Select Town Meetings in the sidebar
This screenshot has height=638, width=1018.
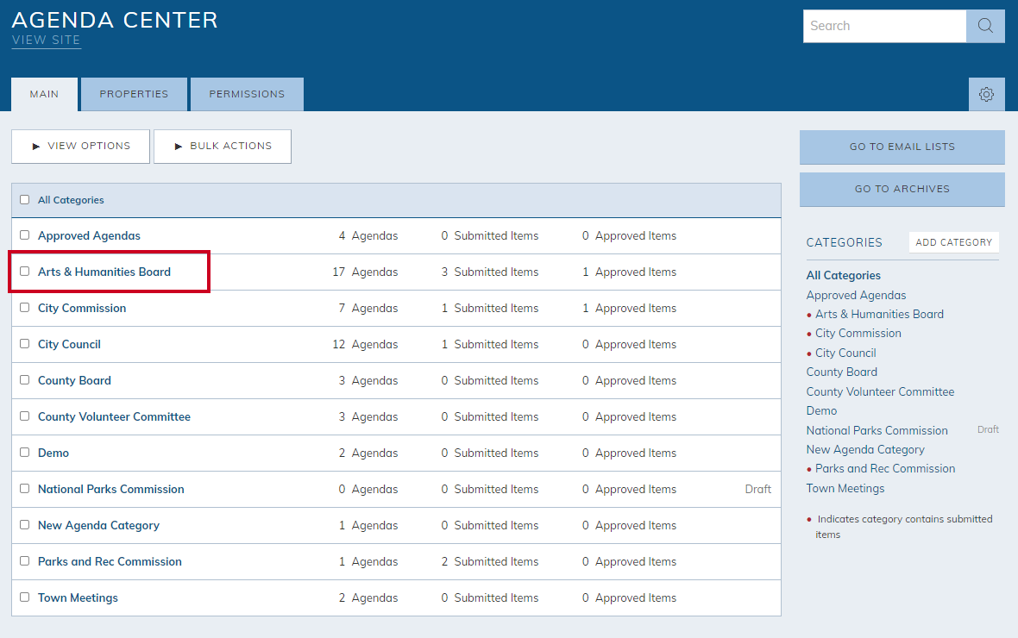pyautogui.click(x=845, y=488)
